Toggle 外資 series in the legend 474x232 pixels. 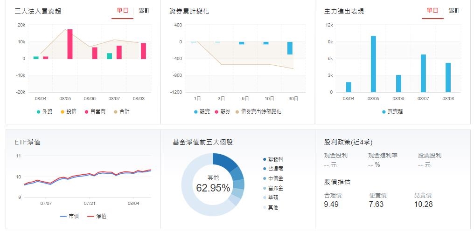point(44,112)
